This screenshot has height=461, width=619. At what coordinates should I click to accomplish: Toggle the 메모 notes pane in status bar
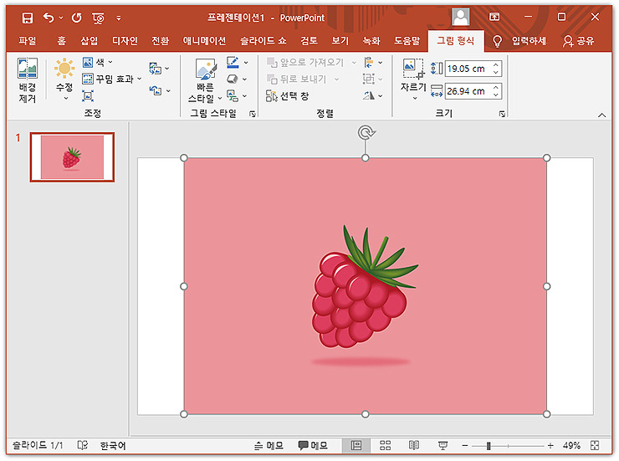click(x=269, y=446)
